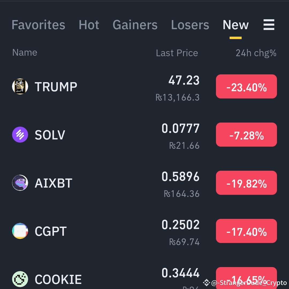Tap the red change badge for SOLV
This screenshot has height=289, width=289.
point(246,135)
